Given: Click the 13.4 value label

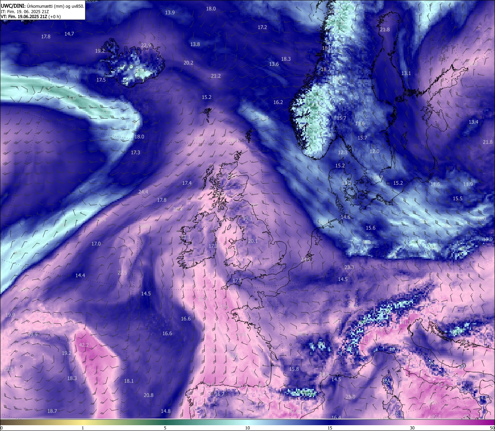Looking at the screenshot, I should click(x=473, y=122).
